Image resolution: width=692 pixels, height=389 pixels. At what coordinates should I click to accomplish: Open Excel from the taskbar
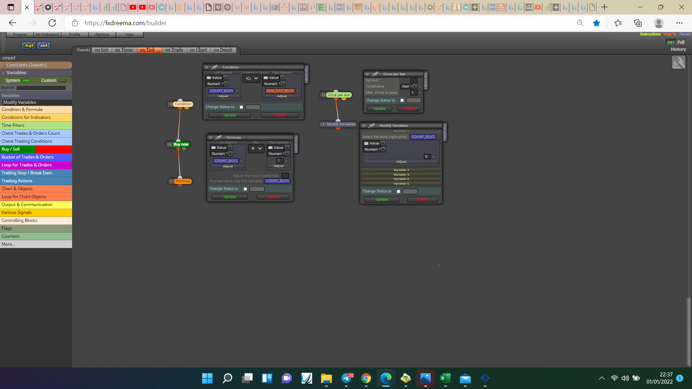(x=445, y=378)
